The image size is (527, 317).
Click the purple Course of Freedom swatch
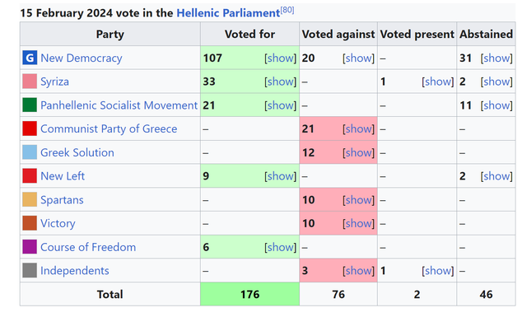[30, 247]
